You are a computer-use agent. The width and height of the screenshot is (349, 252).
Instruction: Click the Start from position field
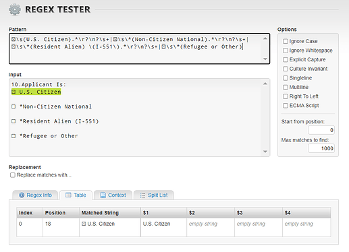point(321,130)
